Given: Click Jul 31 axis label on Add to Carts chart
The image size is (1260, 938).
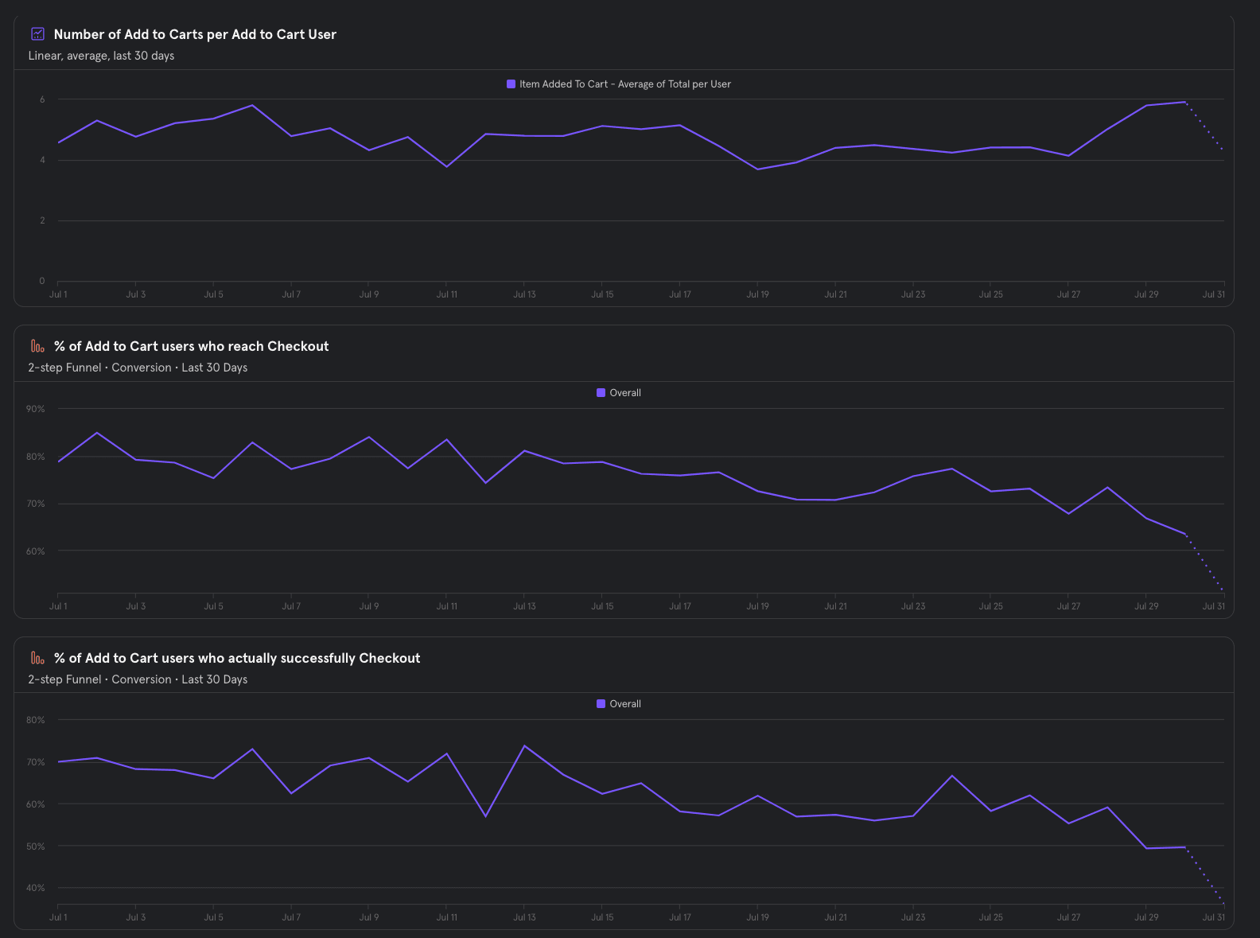Looking at the screenshot, I should pyautogui.click(x=1213, y=294).
